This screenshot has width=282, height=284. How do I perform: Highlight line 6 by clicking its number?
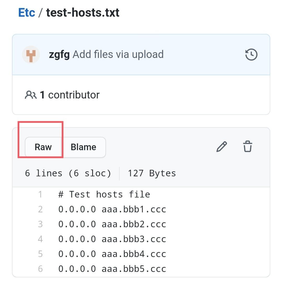(40, 269)
